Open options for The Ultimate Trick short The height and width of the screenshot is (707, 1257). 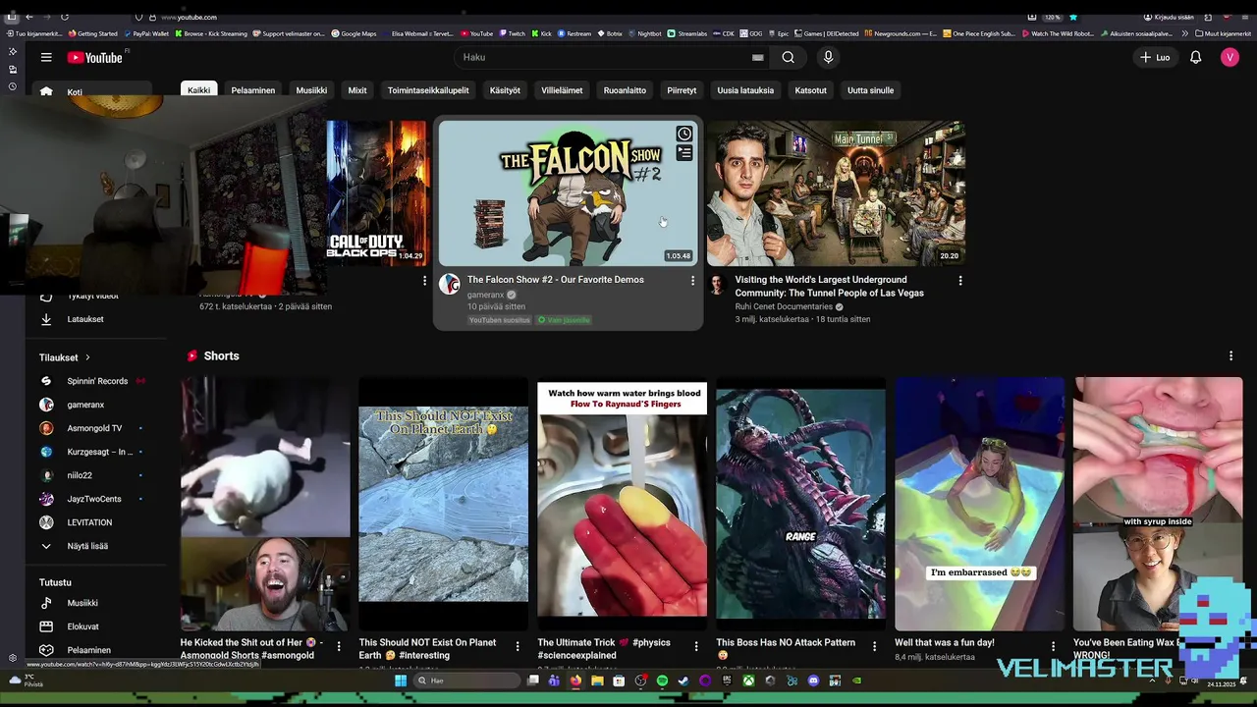696,646
